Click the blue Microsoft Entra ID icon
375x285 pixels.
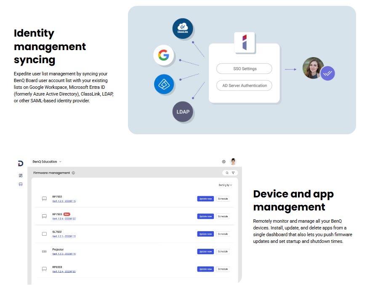(164, 84)
